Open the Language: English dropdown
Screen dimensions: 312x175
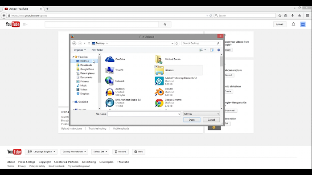tap(41, 152)
